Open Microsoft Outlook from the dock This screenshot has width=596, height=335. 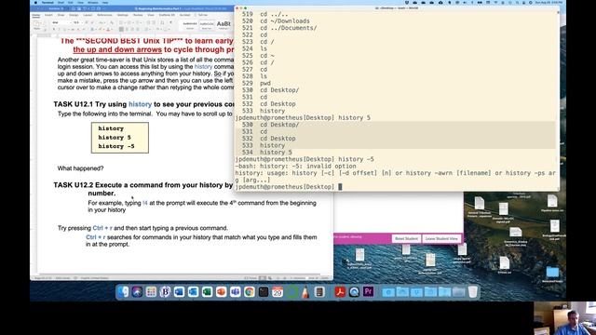(x=193, y=291)
